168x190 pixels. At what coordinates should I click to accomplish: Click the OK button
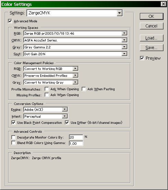[152, 16]
